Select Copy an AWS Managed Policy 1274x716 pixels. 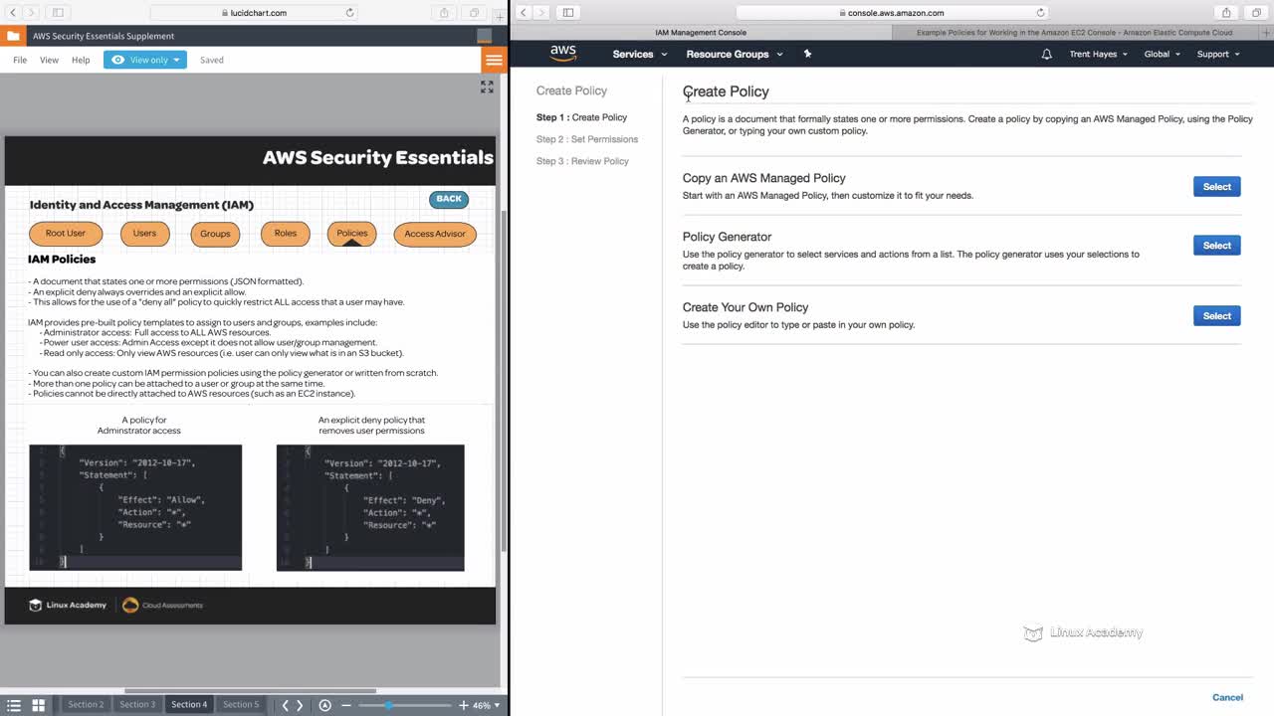(1216, 187)
